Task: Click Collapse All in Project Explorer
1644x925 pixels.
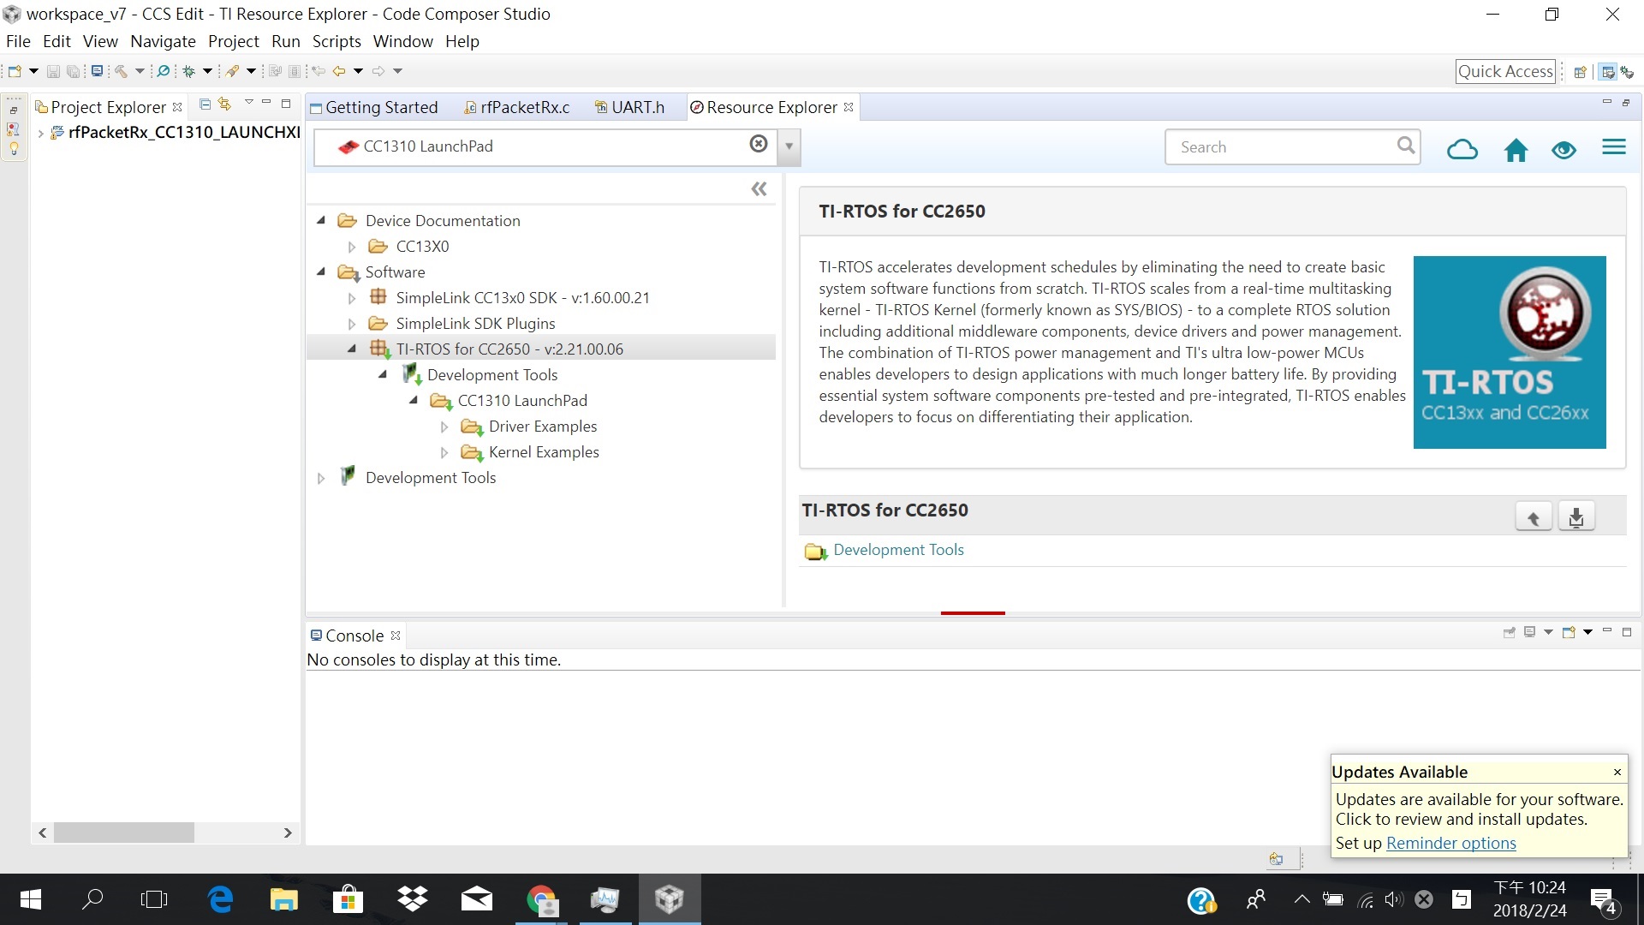Action: (205, 104)
